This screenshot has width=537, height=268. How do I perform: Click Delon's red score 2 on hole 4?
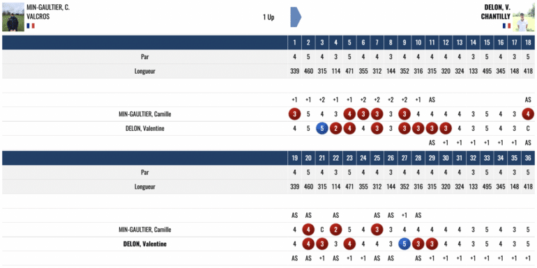(x=335, y=129)
